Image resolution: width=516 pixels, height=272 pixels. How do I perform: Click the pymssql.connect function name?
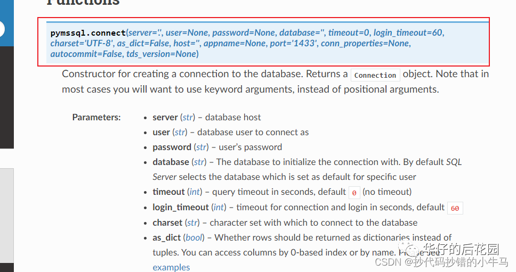coord(88,33)
